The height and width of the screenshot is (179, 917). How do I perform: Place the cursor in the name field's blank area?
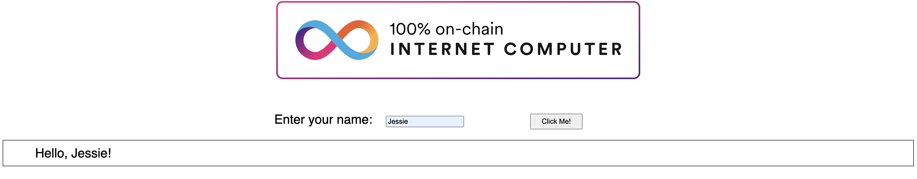click(x=438, y=121)
